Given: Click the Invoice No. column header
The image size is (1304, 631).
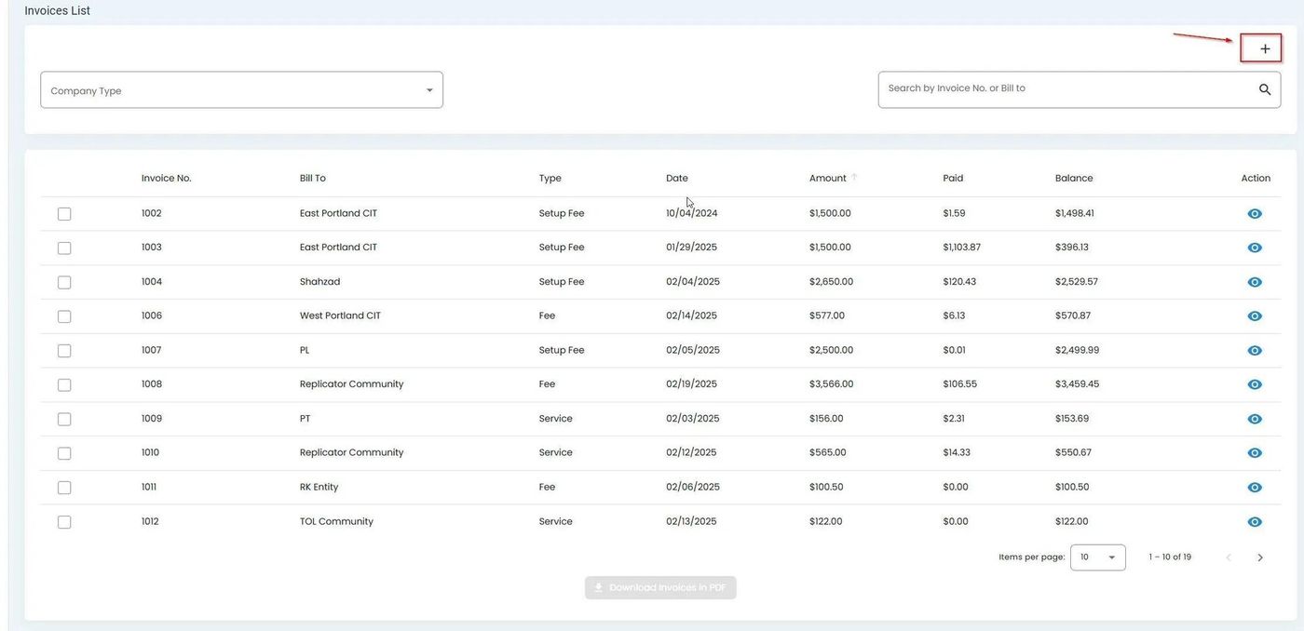Looking at the screenshot, I should (x=166, y=178).
